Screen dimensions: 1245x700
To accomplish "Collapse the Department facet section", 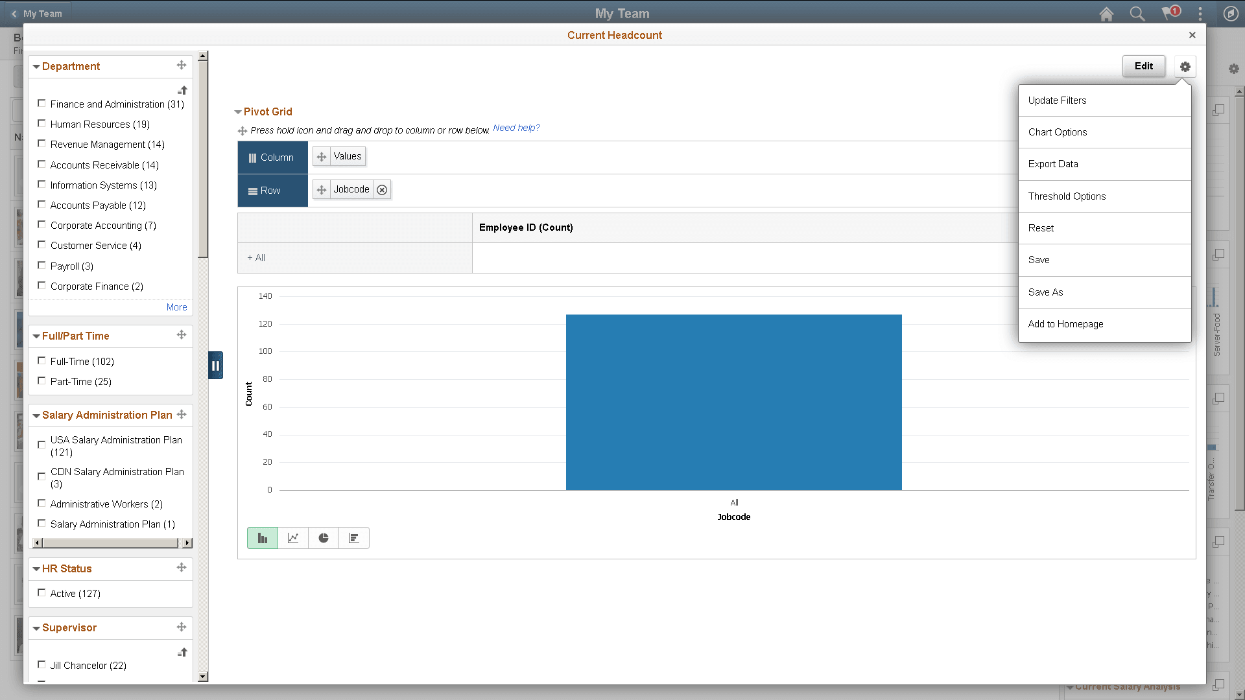I will click(37, 67).
